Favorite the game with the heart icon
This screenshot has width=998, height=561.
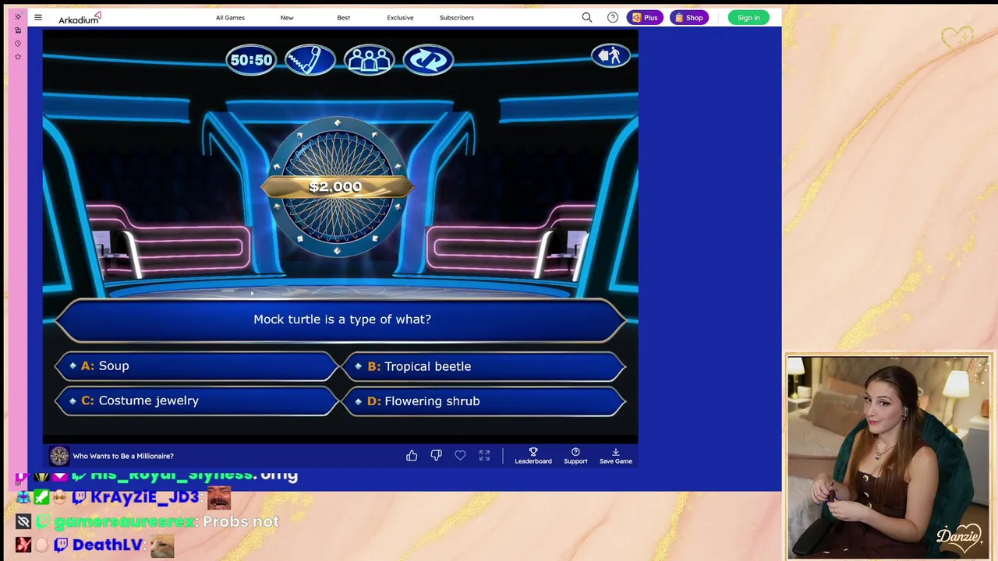(x=460, y=456)
